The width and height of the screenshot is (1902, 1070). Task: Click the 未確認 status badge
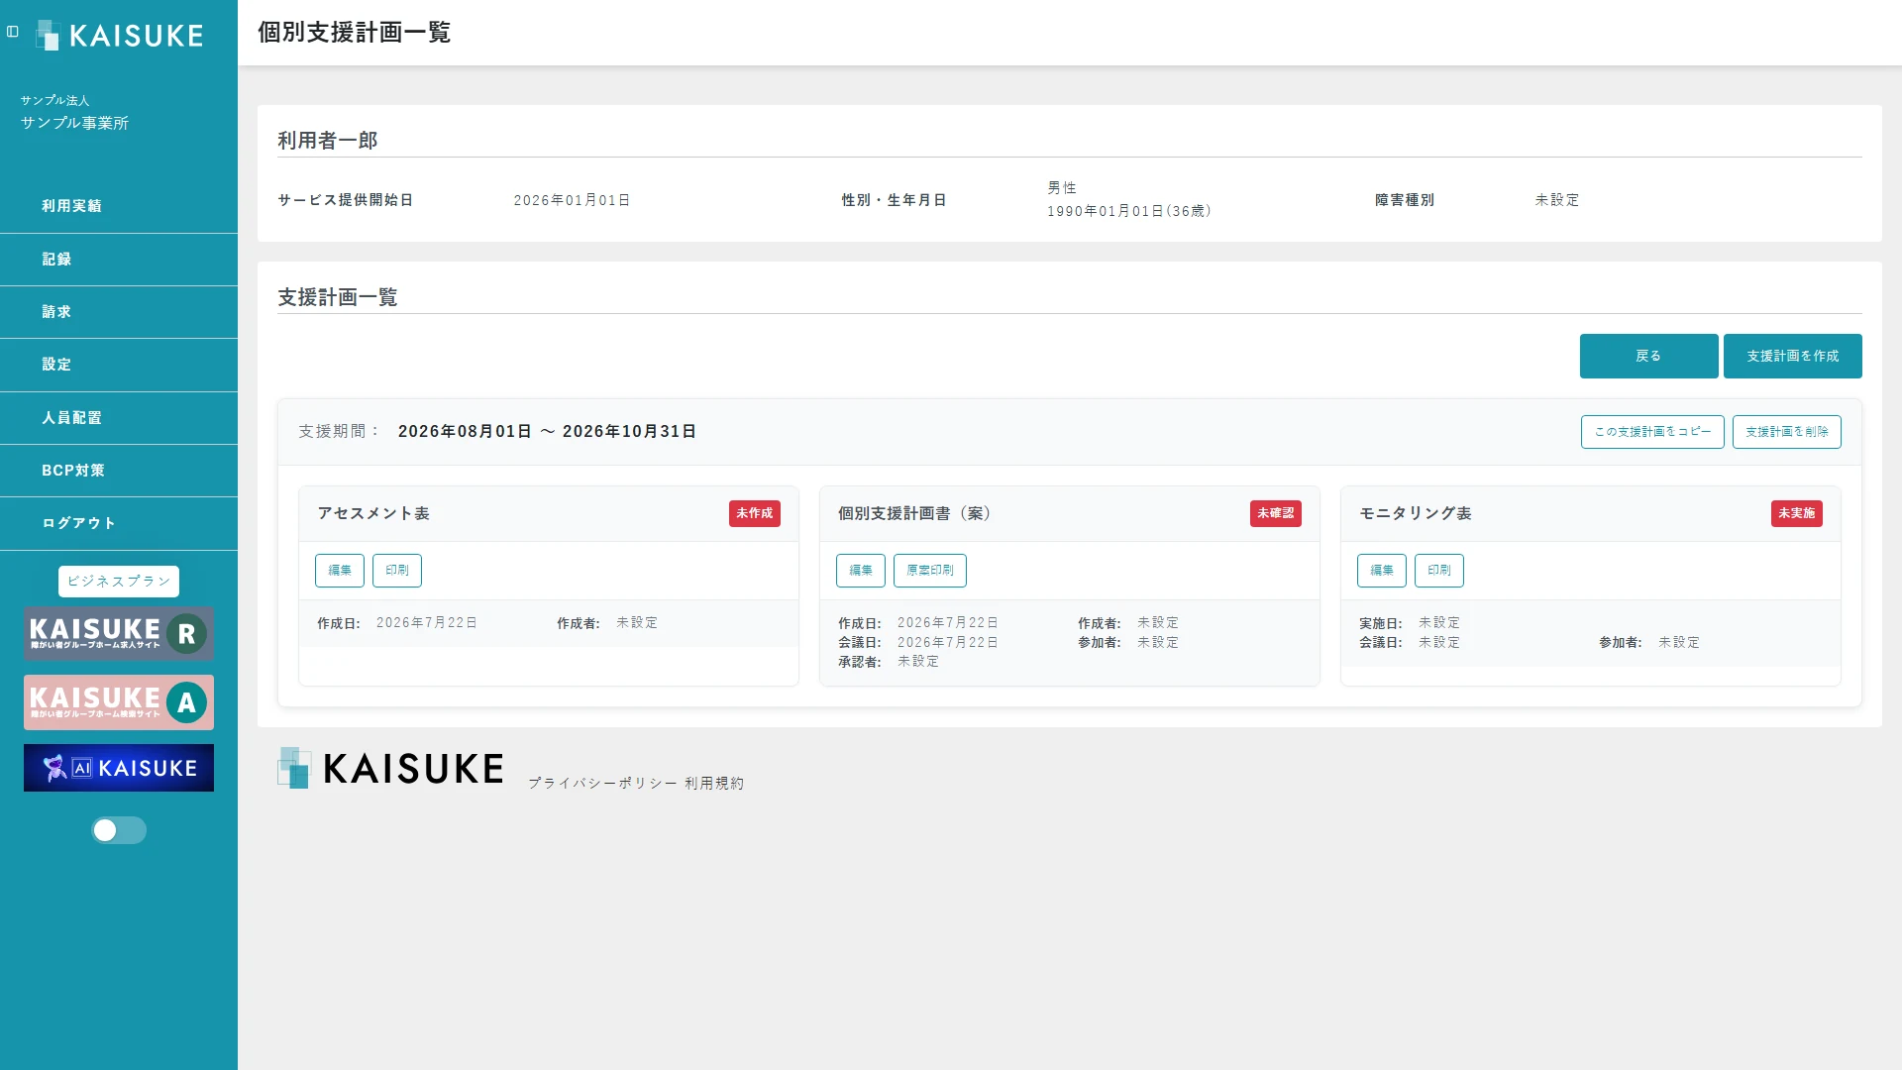(x=1276, y=513)
